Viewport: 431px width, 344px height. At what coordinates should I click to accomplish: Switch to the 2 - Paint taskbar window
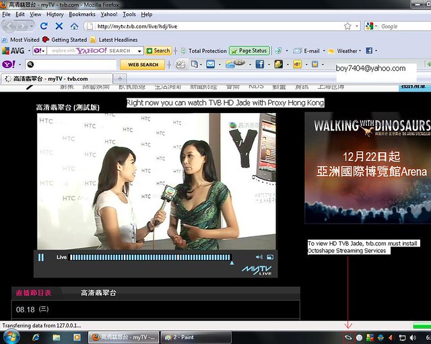coord(196,337)
